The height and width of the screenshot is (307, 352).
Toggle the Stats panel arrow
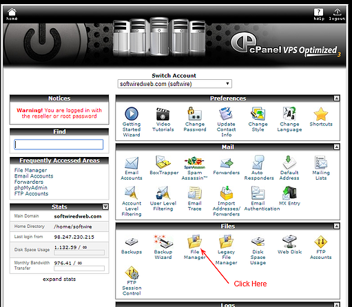(105, 207)
